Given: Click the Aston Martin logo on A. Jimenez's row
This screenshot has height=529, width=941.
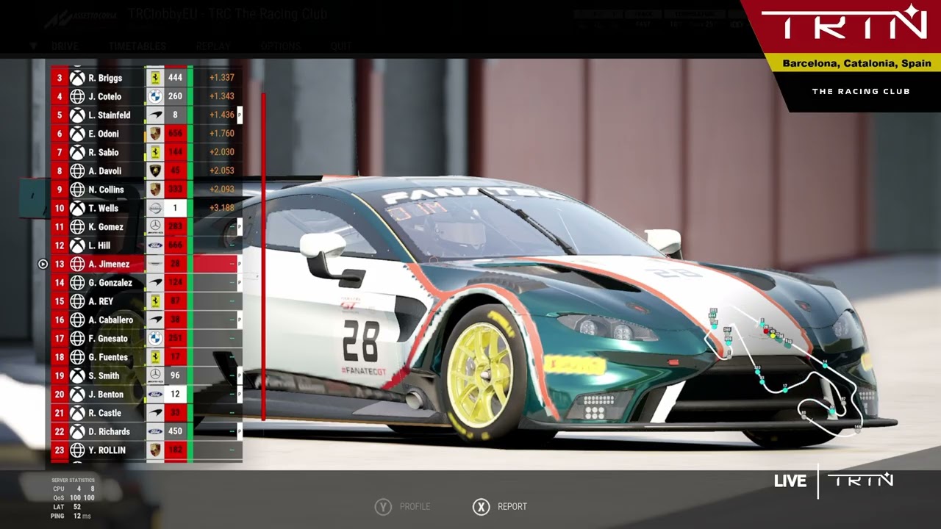Looking at the screenshot, I should [155, 264].
